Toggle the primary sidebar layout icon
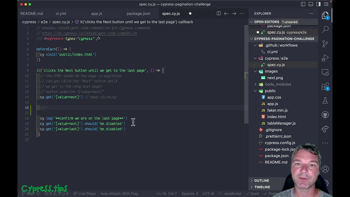 coord(303,4)
